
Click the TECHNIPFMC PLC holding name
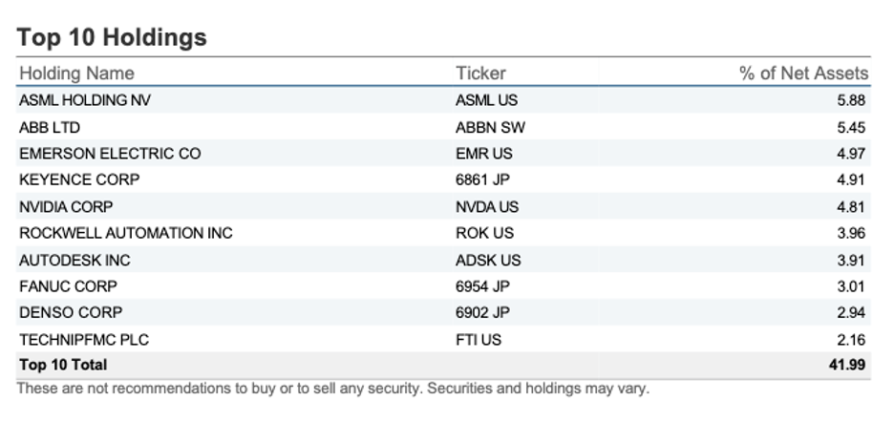pos(84,339)
